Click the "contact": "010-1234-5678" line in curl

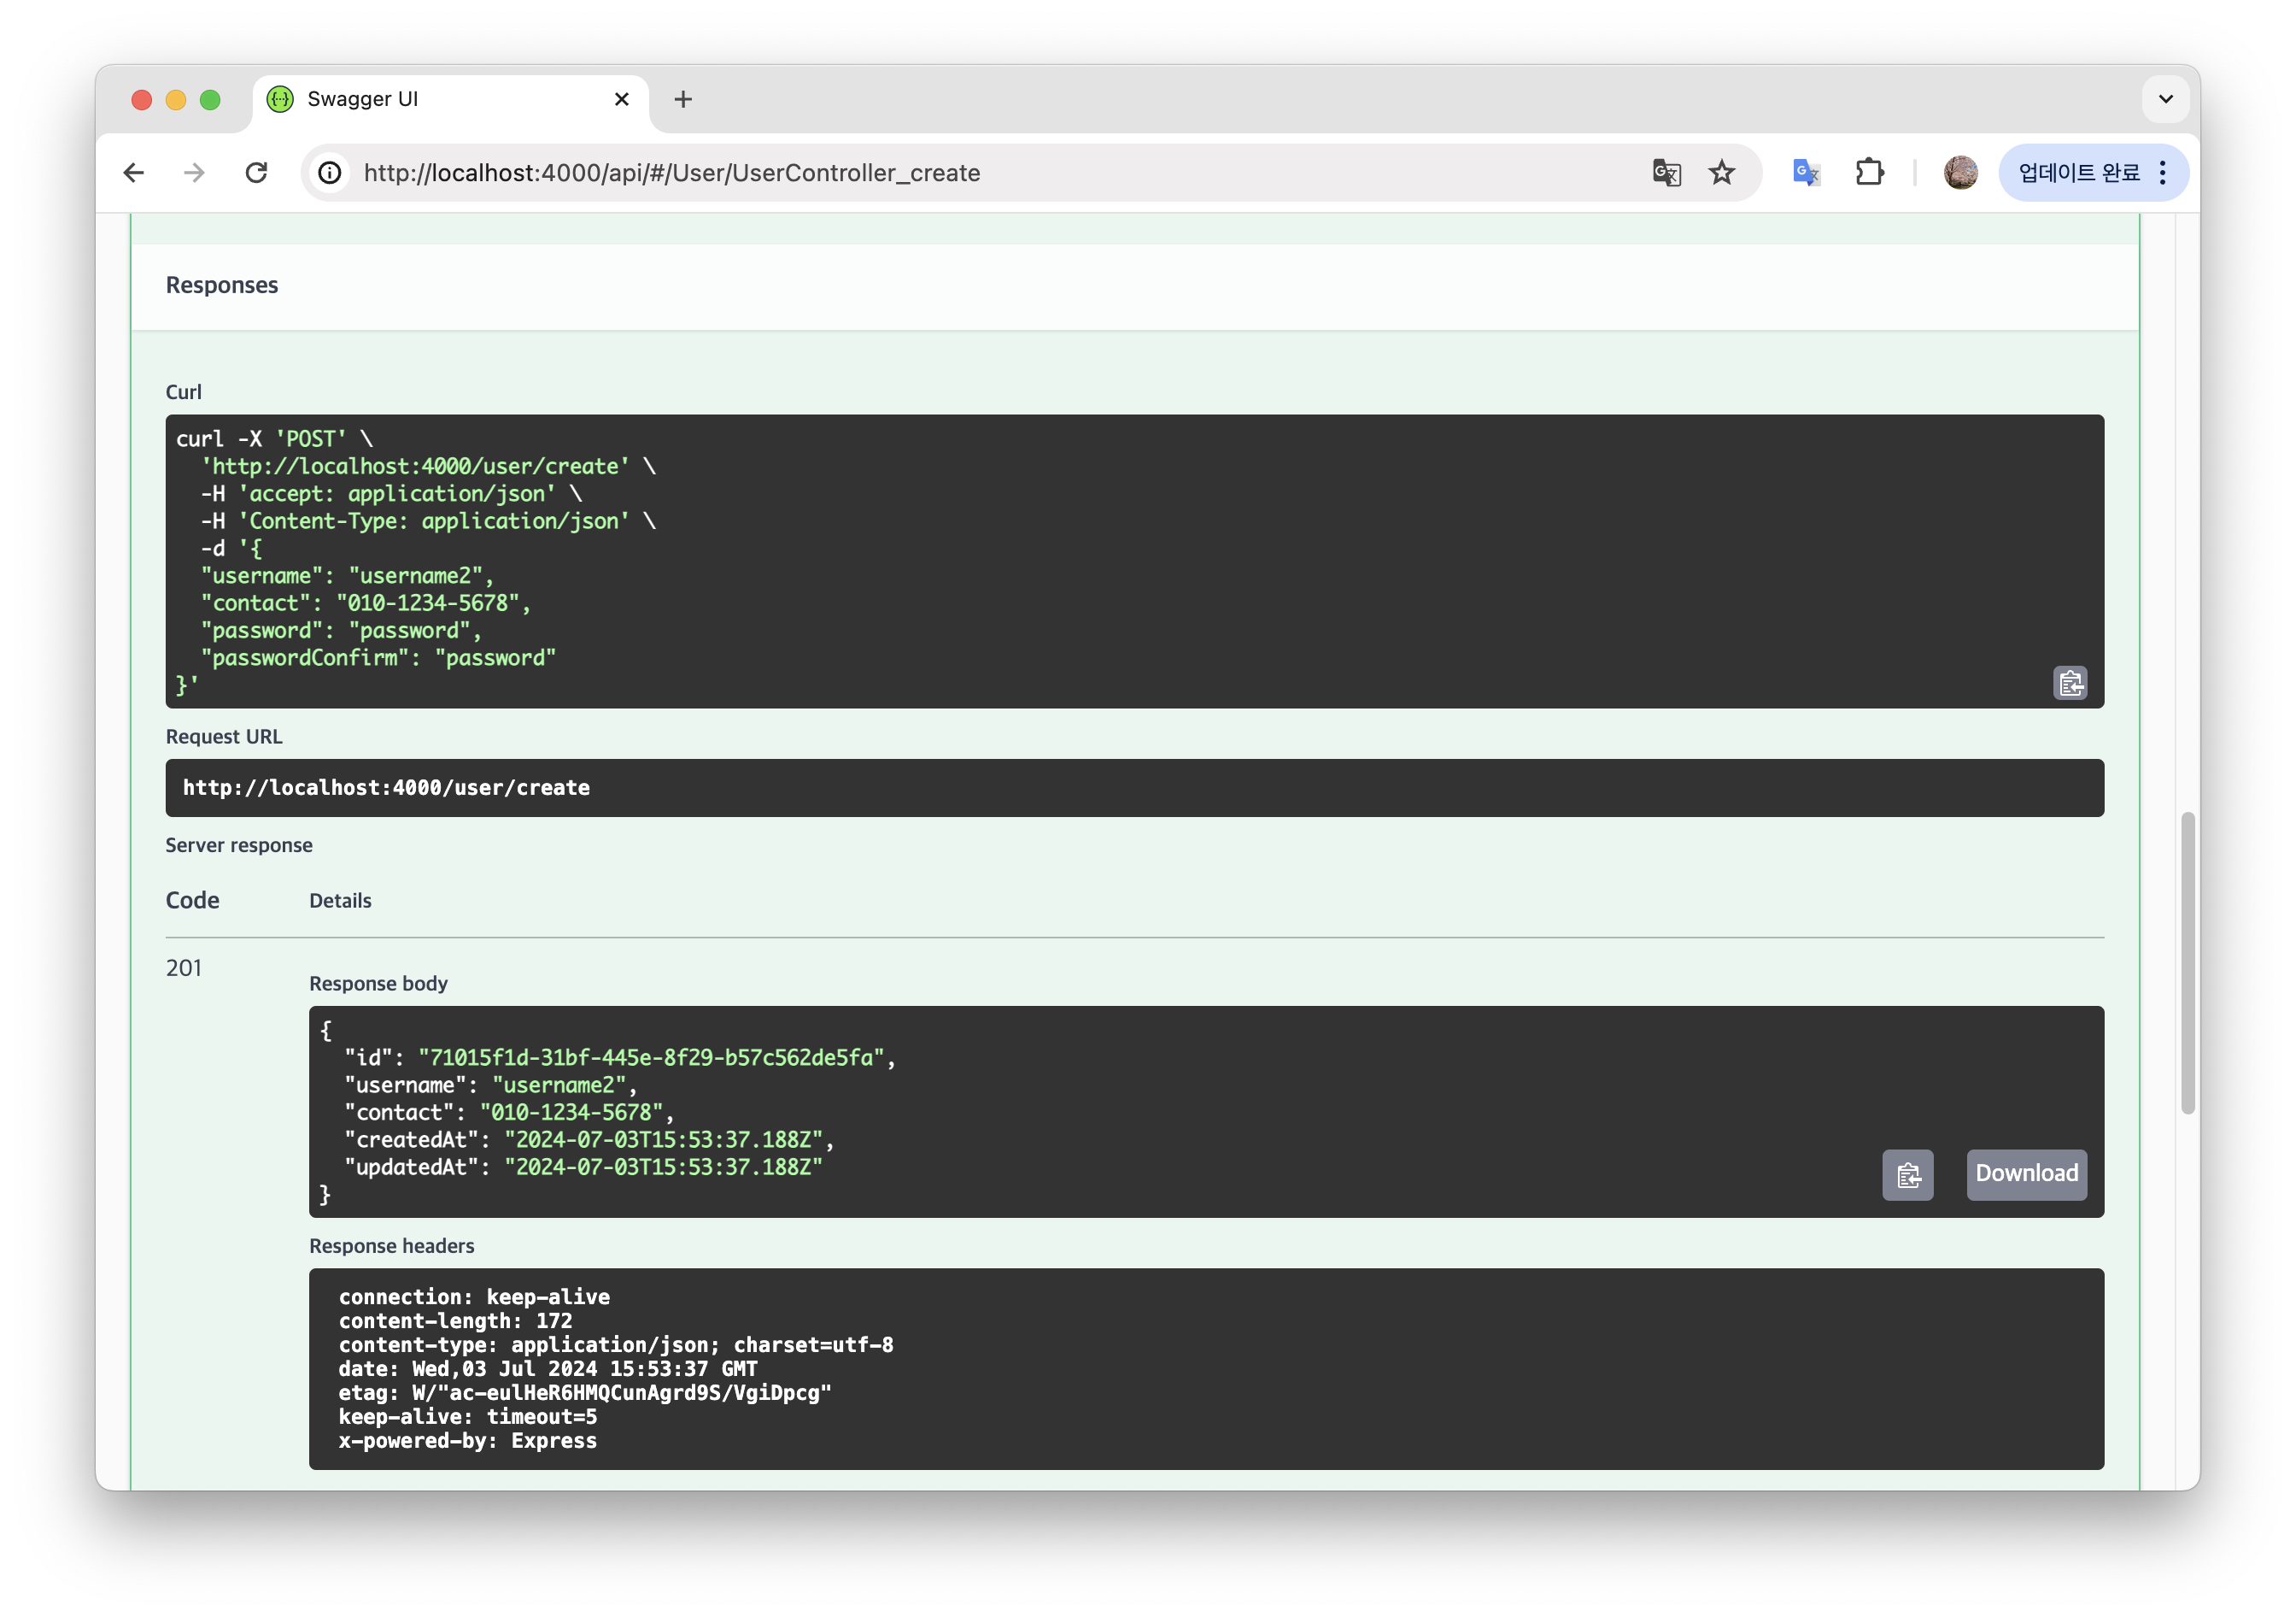point(365,603)
